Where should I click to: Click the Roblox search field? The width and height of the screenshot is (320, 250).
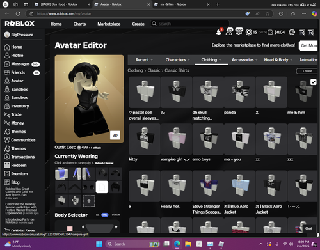coord(190,24)
